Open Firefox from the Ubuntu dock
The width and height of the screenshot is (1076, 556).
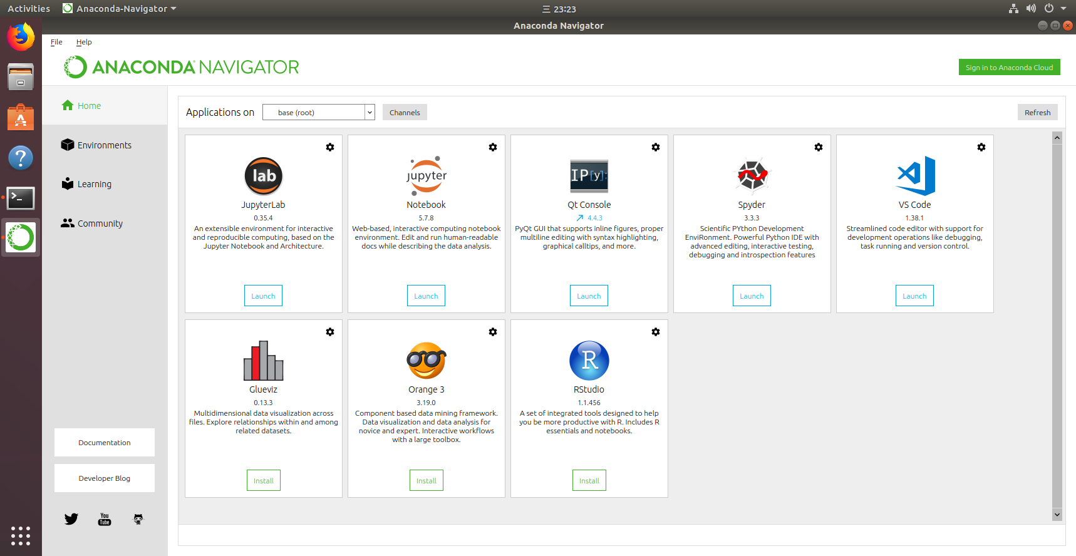coord(21,37)
